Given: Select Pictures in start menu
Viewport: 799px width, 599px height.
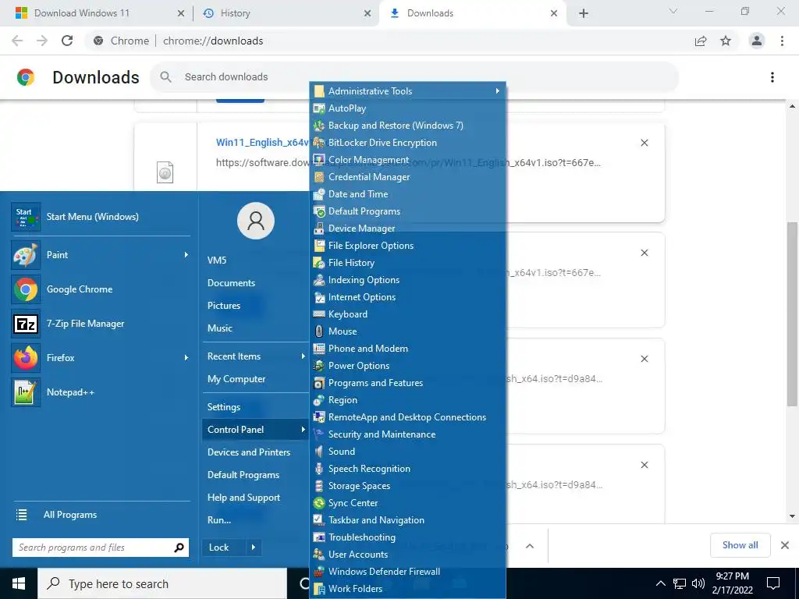Looking at the screenshot, I should point(224,306).
